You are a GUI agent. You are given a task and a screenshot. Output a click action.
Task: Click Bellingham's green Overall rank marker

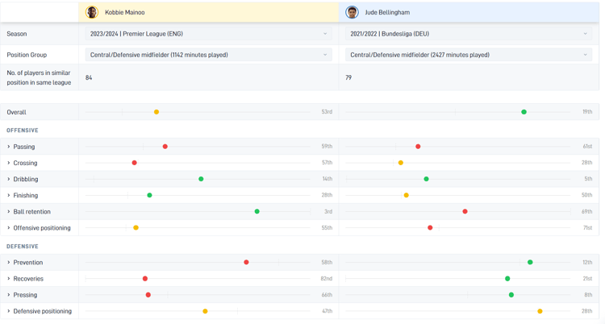524,112
